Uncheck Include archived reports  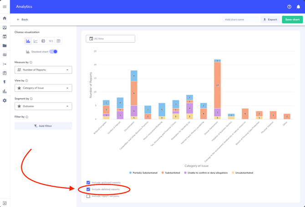pyautogui.click(x=88, y=182)
